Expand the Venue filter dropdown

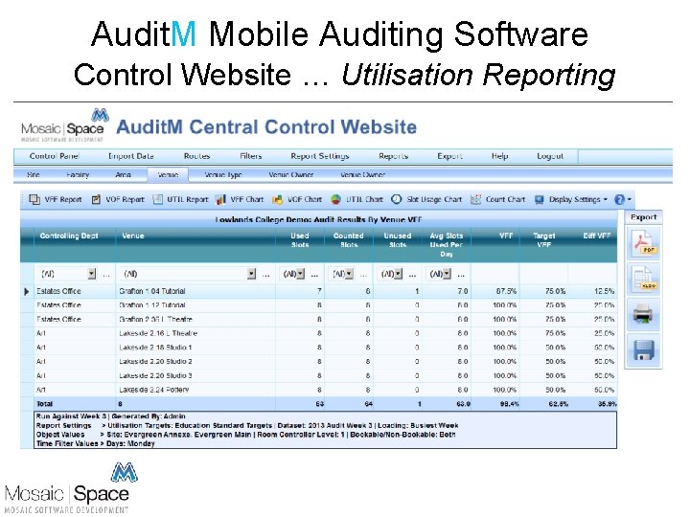point(251,274)
